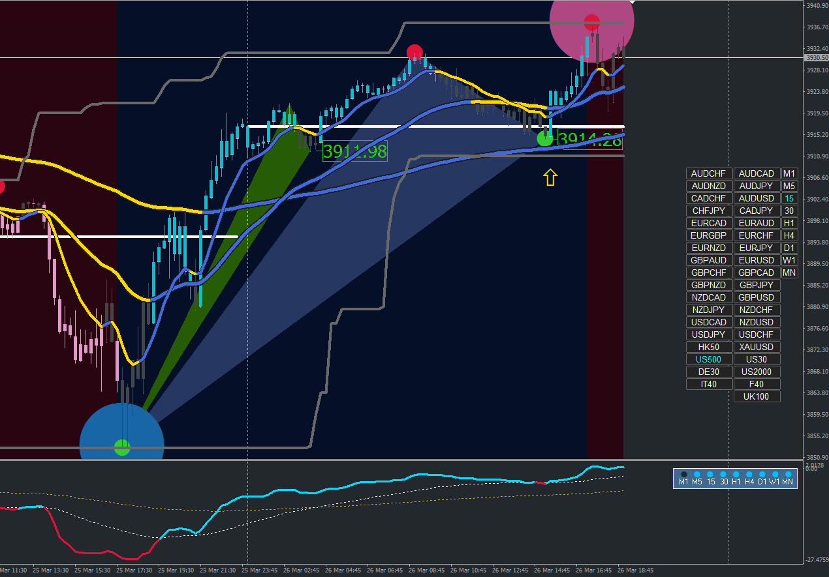The height and width of the screenshot is (577, 829).
Task: Select the highlighted US500 symbol button
Action: 709,359
